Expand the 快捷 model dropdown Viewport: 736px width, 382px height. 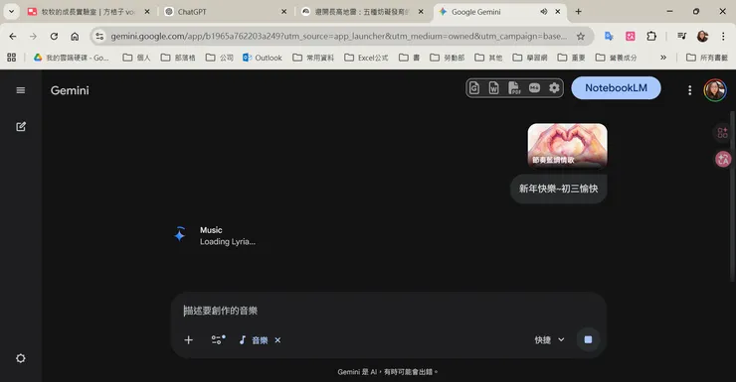pos(549,340)
